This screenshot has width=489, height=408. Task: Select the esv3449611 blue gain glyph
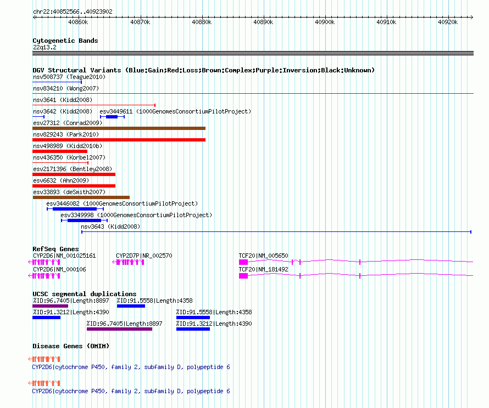point(112,117)
